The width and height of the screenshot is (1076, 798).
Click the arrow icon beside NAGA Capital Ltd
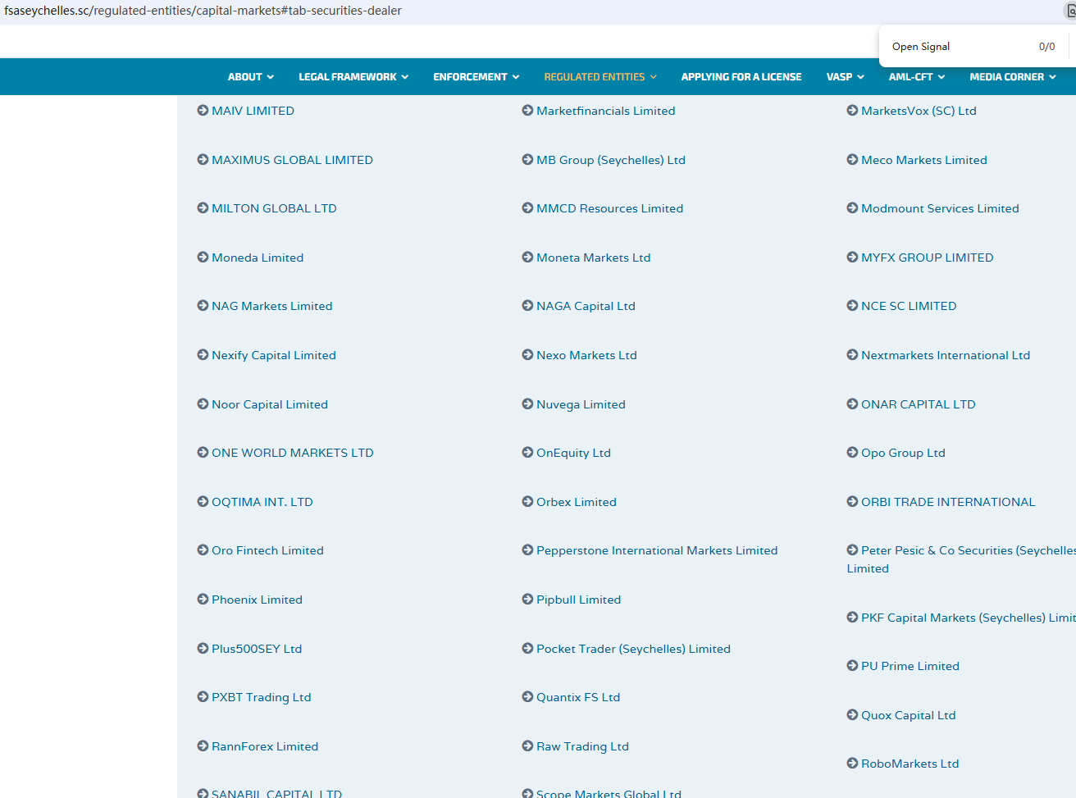tap(527, 306)
